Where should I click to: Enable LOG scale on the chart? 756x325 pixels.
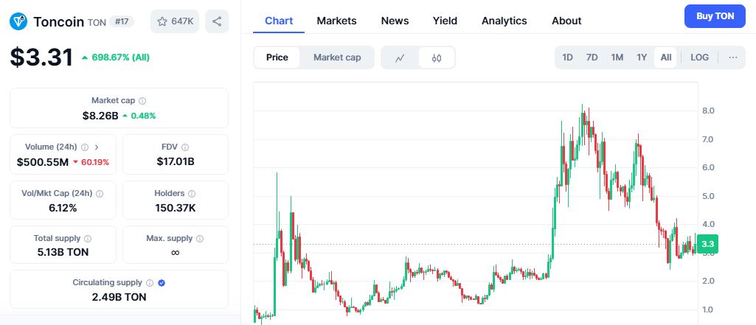pos(700,57)
